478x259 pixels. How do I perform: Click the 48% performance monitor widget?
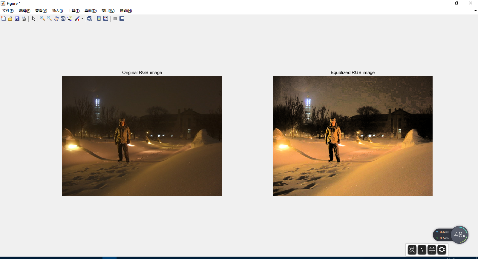[x=459, y=235]
